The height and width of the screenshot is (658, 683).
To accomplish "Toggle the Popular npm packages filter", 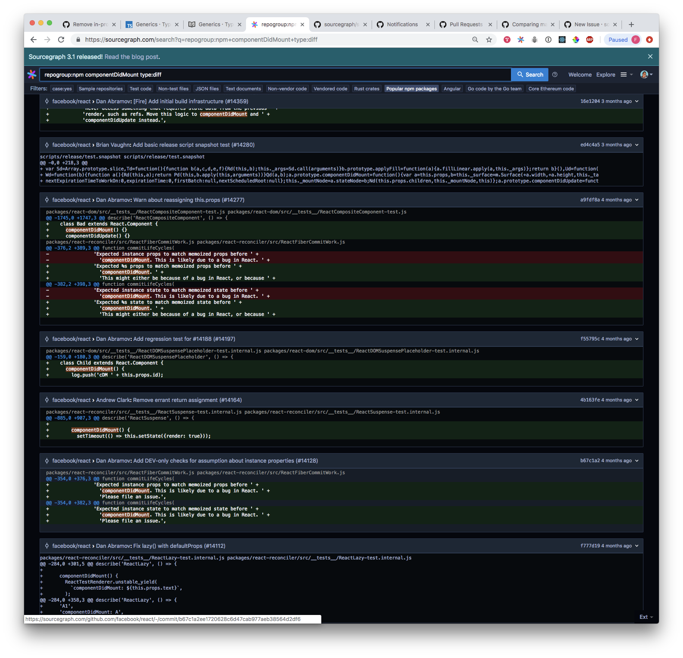I will [412, 89].
